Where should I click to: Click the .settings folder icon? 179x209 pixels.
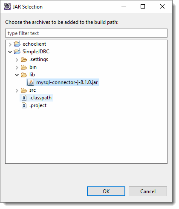pos(24,59)
